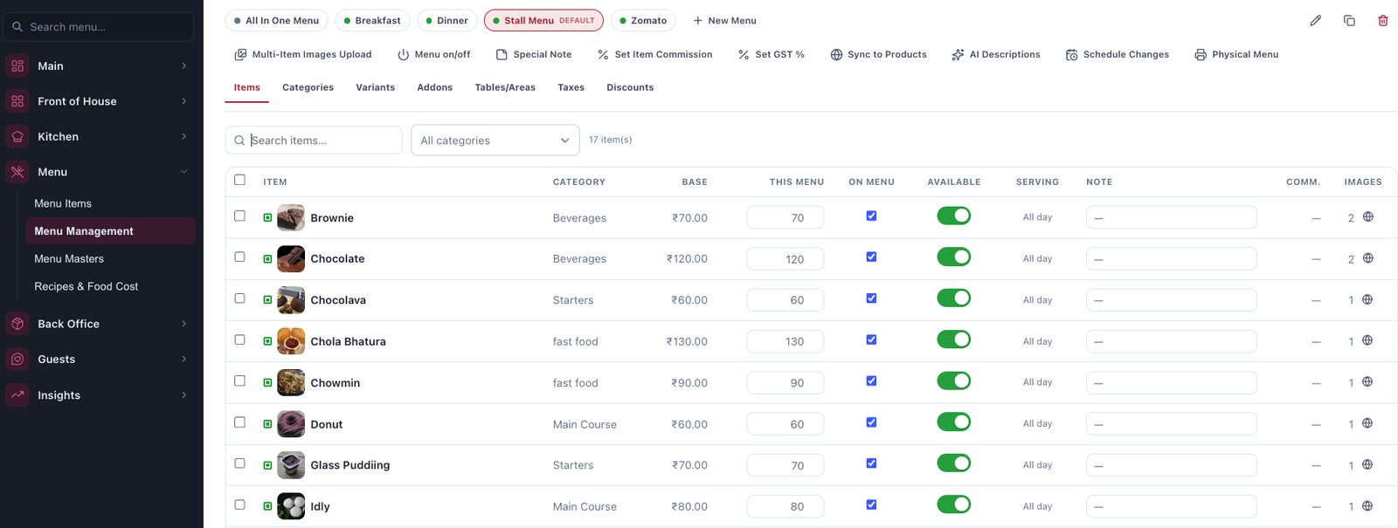Click Menu on/off power button
This screenshot has width=1398, height=528.
[x=433, y=54]
